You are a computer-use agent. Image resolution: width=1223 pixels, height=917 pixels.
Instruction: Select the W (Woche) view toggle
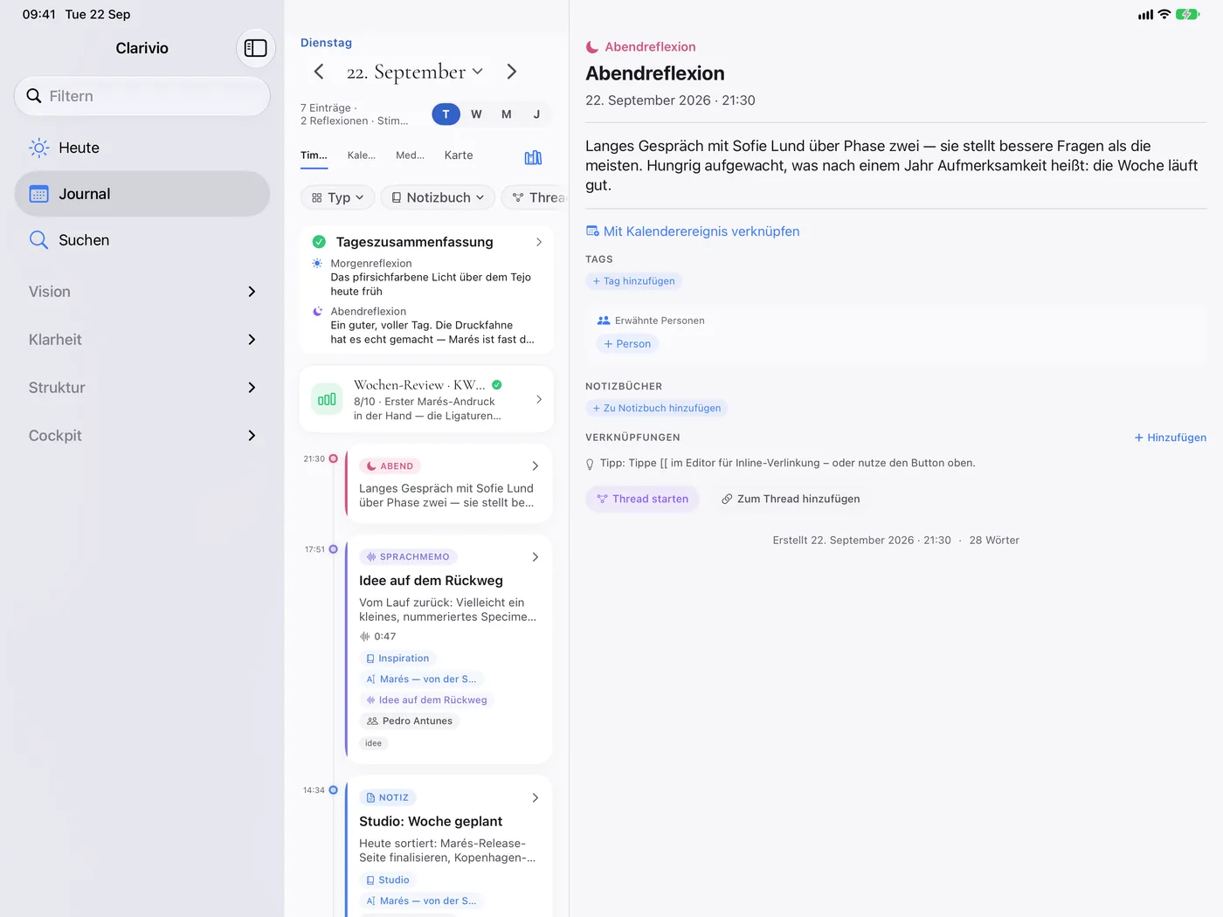[476, 114]
